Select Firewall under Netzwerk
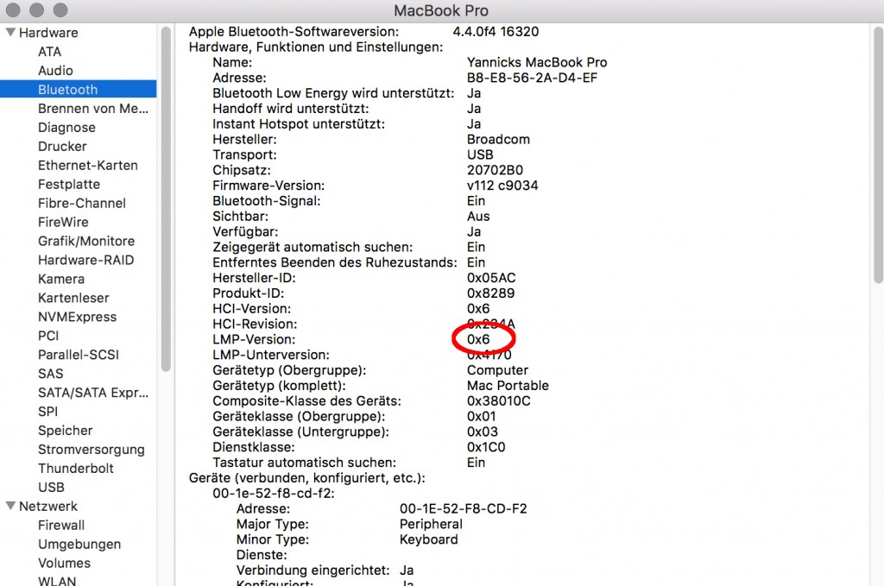 click(x=61, y=525)
